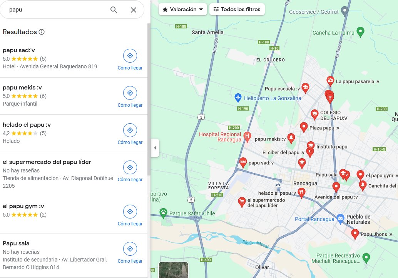Click the directions icon for helado el papu
This screenshot has width=398, height=278.
click(130, 130)
